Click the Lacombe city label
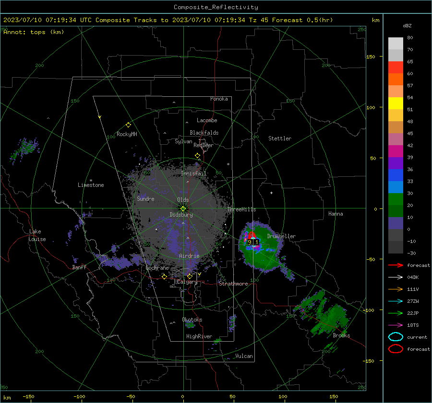Screen dimensions: 432x403 (207, 120)
